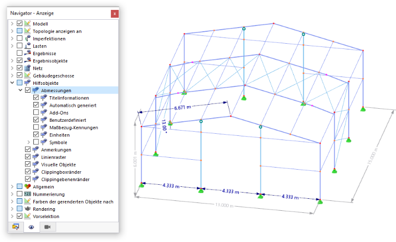
Task: Click the Ergebnisse icon
Action: [x=28, y=53]
